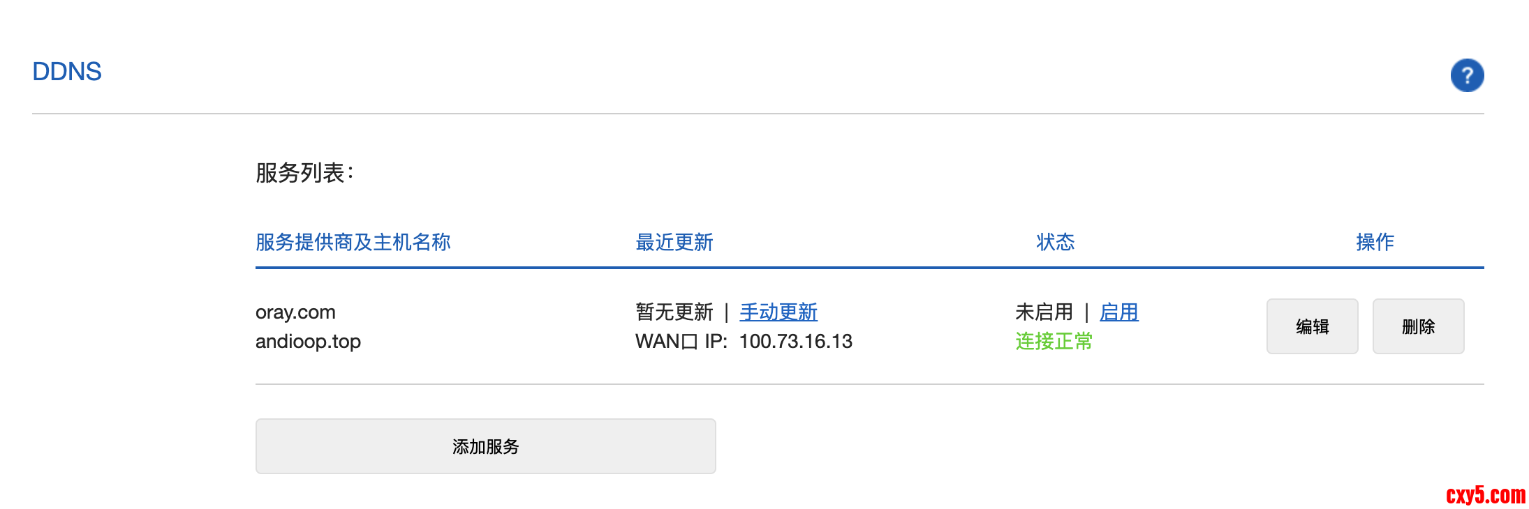
Task: Click the 最近更新 column header
Action: pyautogui.click(x=674, y=242)
